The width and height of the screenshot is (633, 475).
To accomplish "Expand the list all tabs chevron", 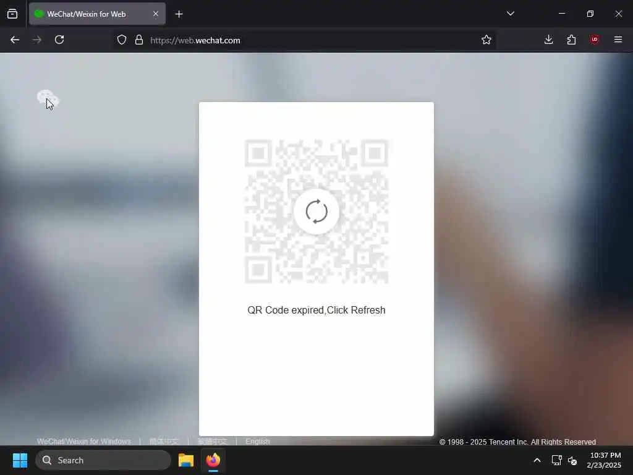I will [510, 14].
